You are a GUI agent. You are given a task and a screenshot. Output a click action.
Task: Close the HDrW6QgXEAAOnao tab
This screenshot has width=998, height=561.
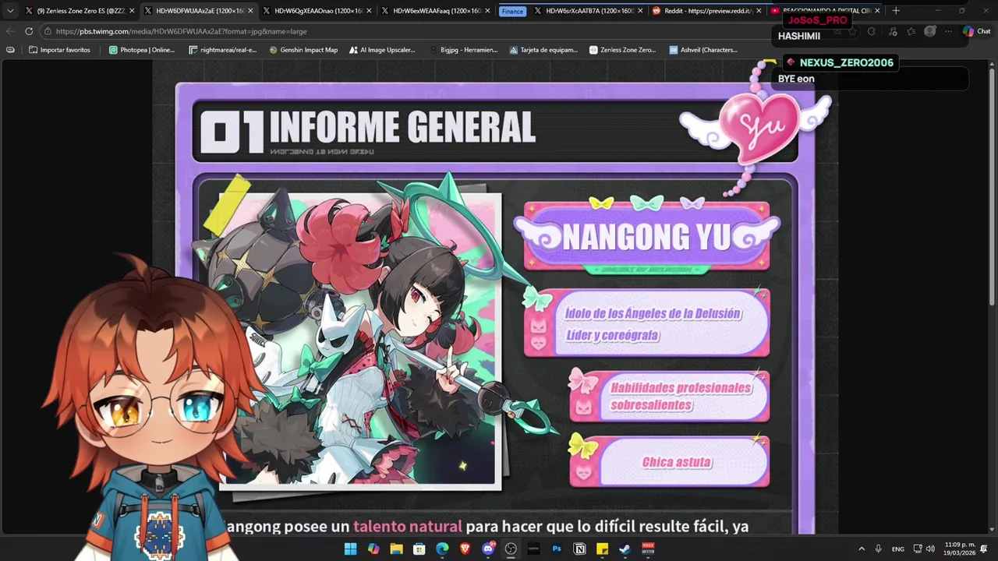tap(369, 11)
